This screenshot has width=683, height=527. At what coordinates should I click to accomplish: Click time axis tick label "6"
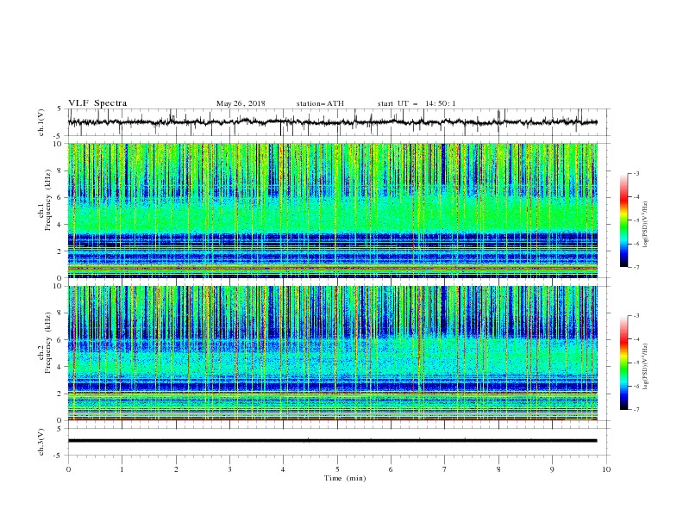(391, 469)
